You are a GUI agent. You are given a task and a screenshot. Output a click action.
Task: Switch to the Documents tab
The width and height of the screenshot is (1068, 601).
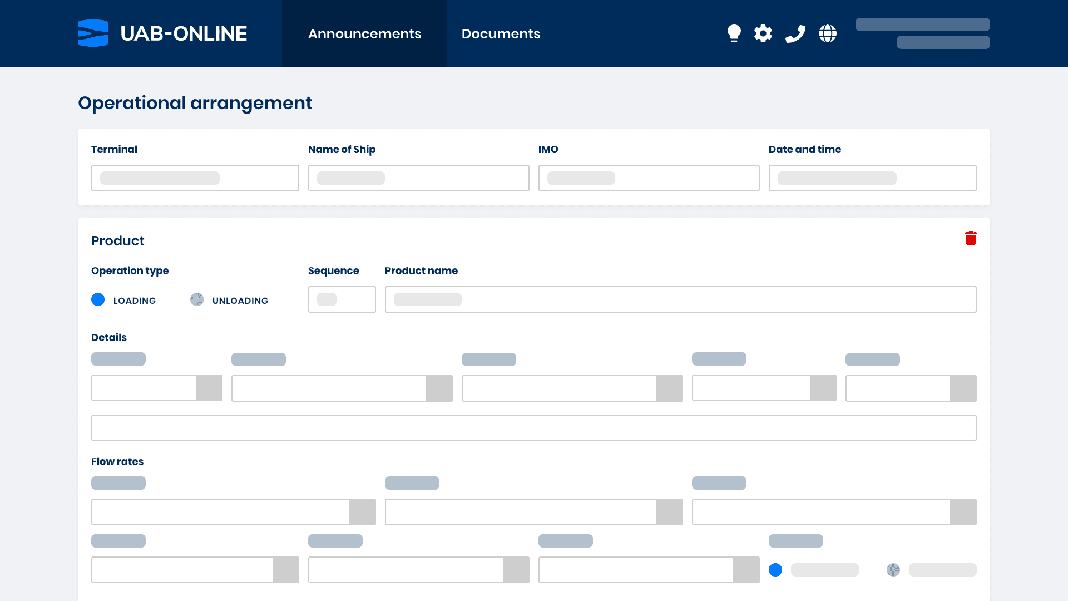click(501, 33)
